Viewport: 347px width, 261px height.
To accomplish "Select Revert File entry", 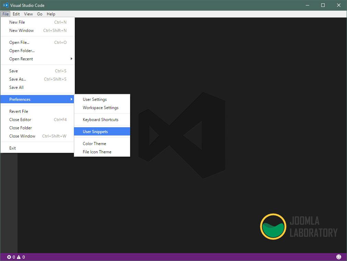I will (x=38, y=111).
